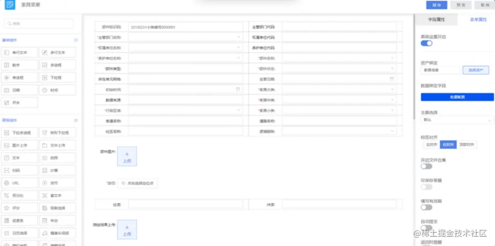Select the 树形下拉框 component
This screenshot has height=246, width=495.
coord(57,133)
